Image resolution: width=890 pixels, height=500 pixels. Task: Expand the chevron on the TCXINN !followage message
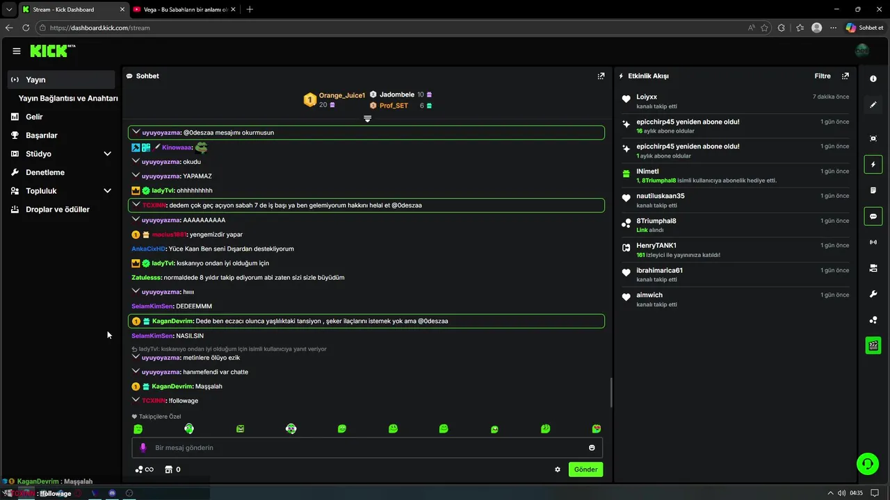(136, 400)
